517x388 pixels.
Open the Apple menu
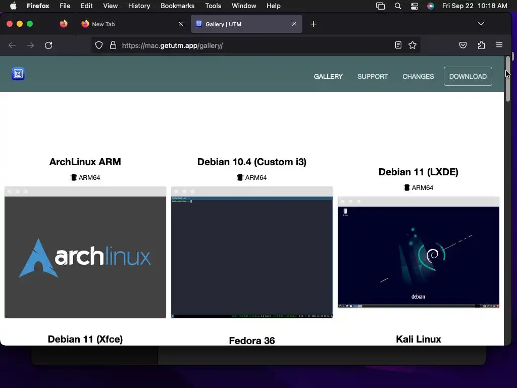[13, 6]
